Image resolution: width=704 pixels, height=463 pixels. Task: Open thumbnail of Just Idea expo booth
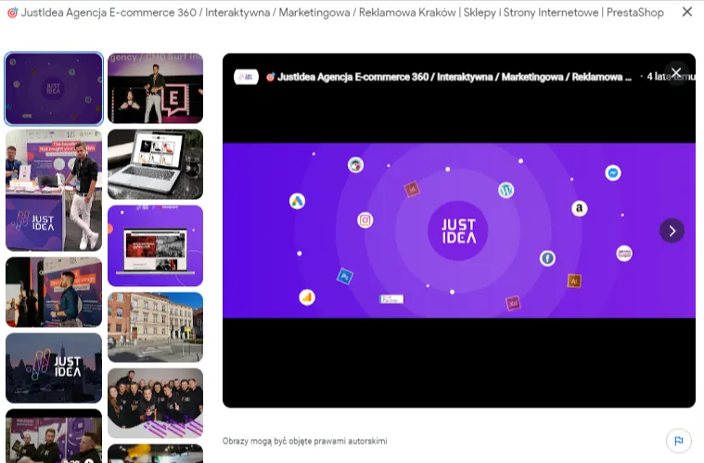pos(54,191)
